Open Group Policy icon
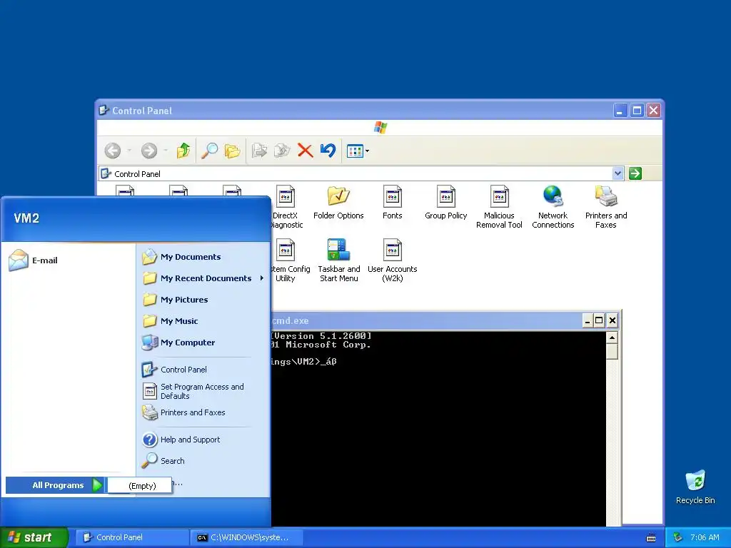The image size is (731, 548). [x=445, y=203]
